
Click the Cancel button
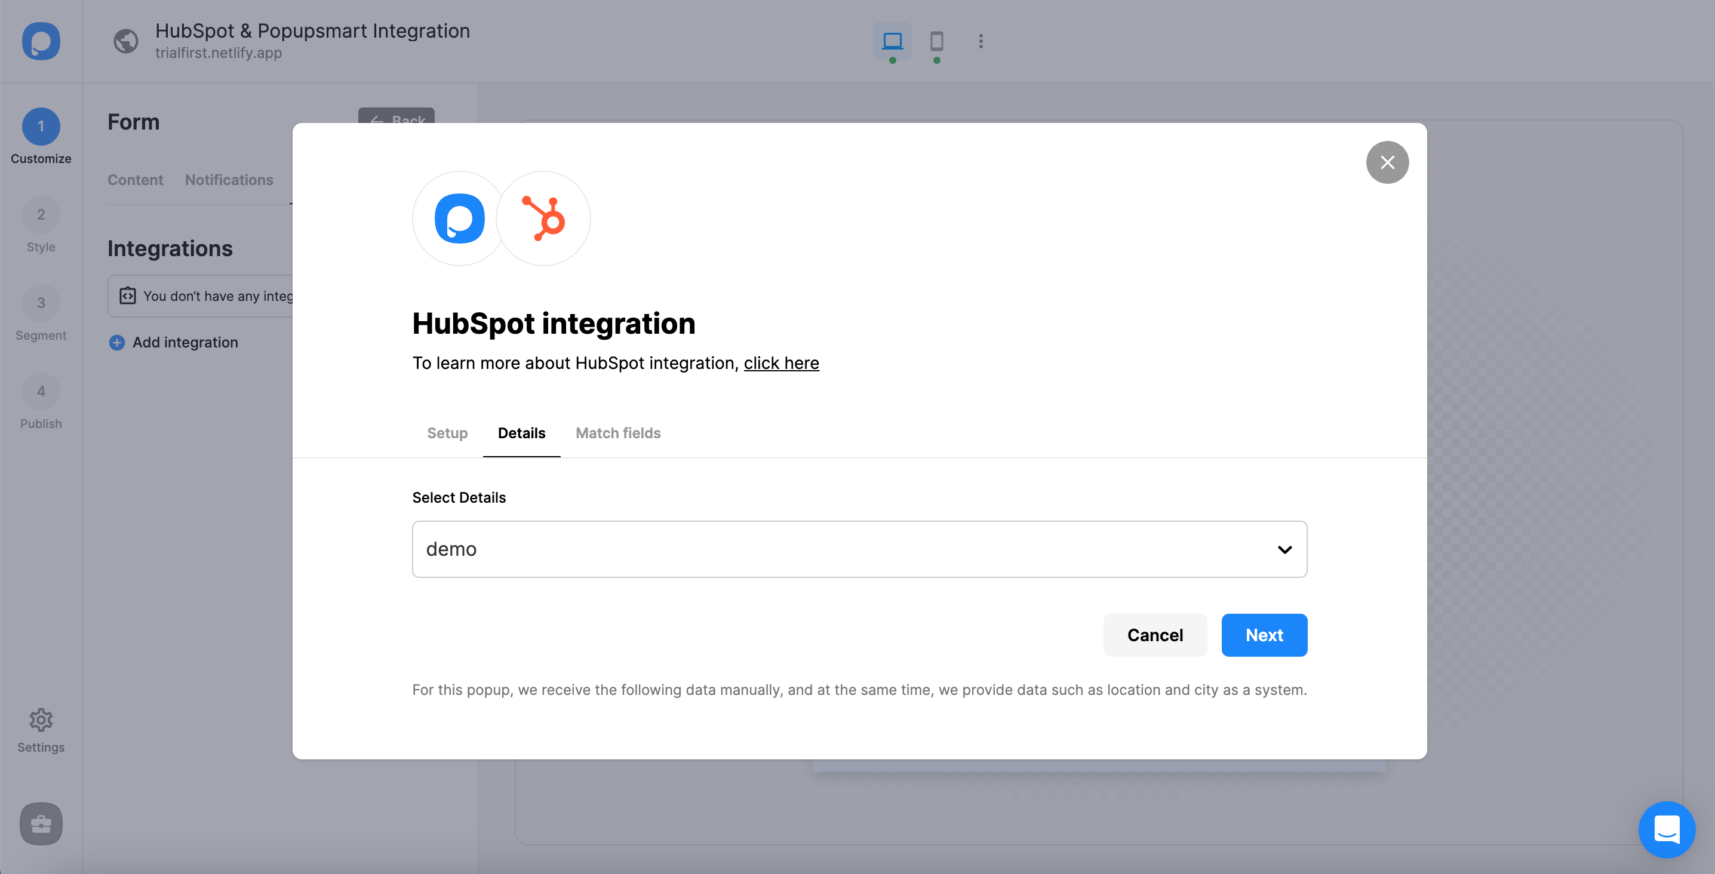[1154, 635]
